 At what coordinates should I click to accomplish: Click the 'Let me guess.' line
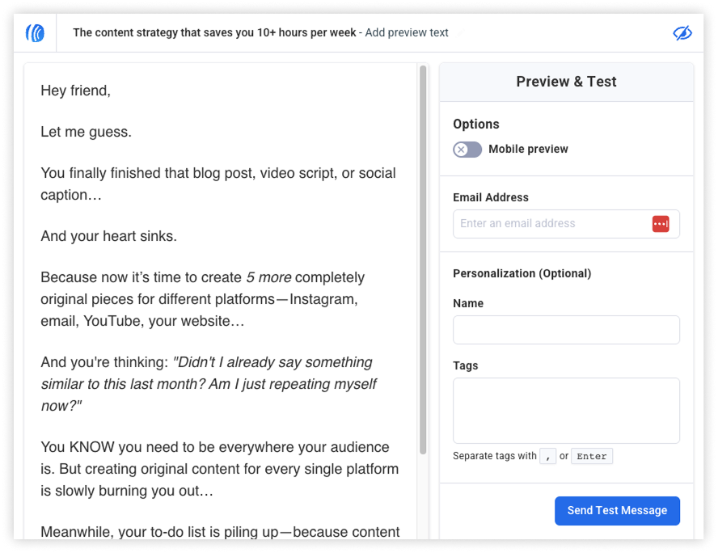tap(86, 132)
